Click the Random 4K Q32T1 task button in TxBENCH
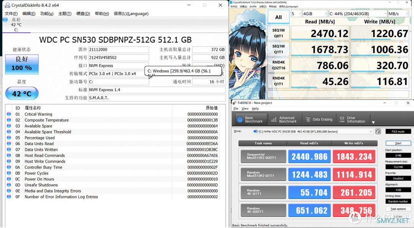 [263, 210]
